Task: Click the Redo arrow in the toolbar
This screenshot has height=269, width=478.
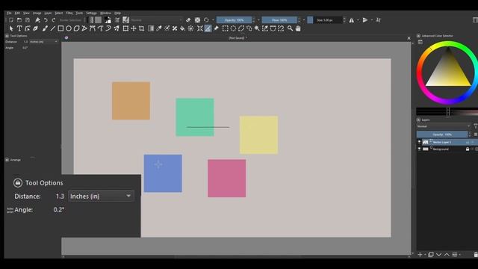Action: (54, 20)
